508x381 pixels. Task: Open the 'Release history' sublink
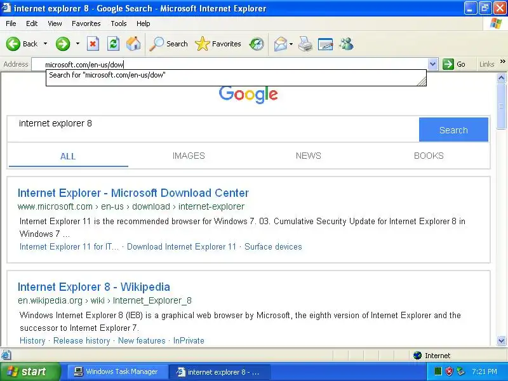82,340
